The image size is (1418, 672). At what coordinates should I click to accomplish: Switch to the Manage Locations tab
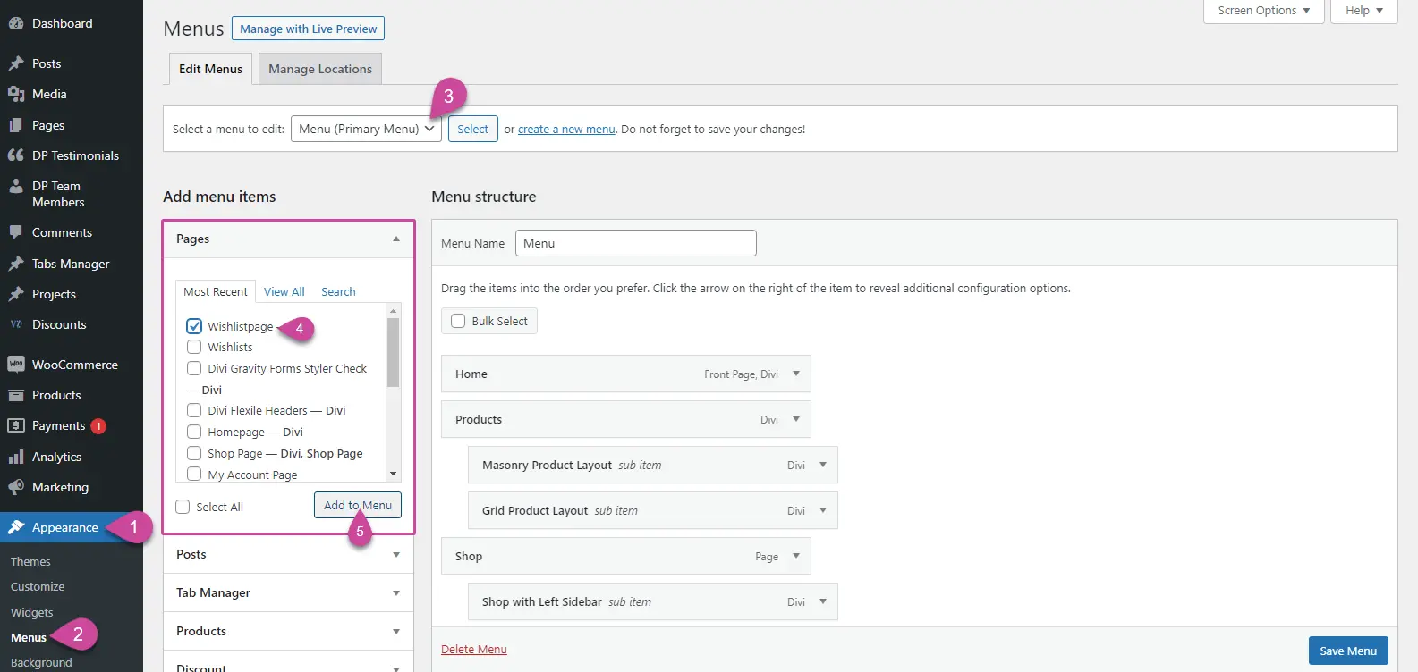(320, 69)
